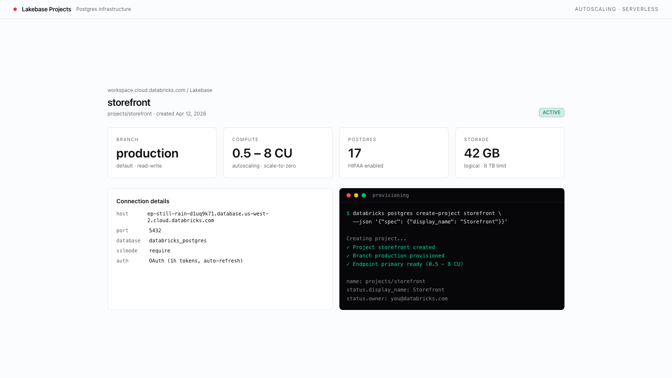Select the STORAGE 42 GB value
672x378 pixels.
coord(482,153)
